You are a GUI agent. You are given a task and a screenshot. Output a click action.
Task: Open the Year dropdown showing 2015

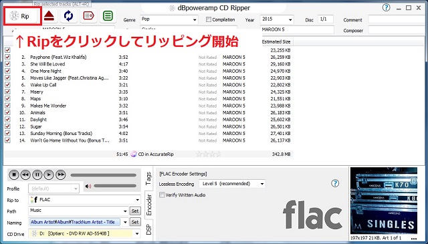tap(277, 19)
